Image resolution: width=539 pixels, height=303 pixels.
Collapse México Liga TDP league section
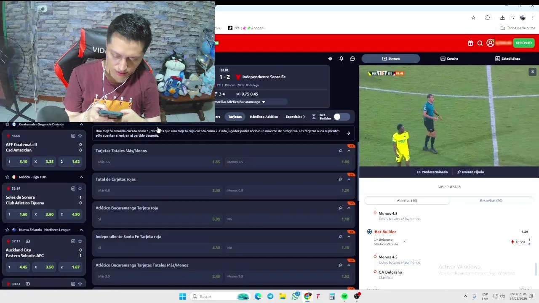tap(81, 177)
